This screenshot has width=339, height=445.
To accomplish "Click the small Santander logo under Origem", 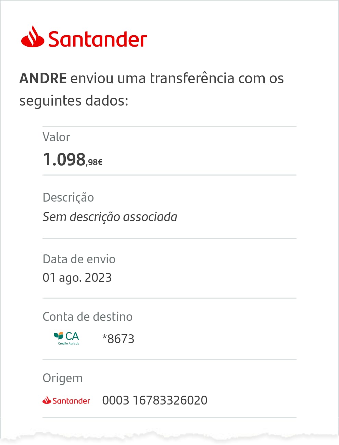I will (x=66, y=400).
